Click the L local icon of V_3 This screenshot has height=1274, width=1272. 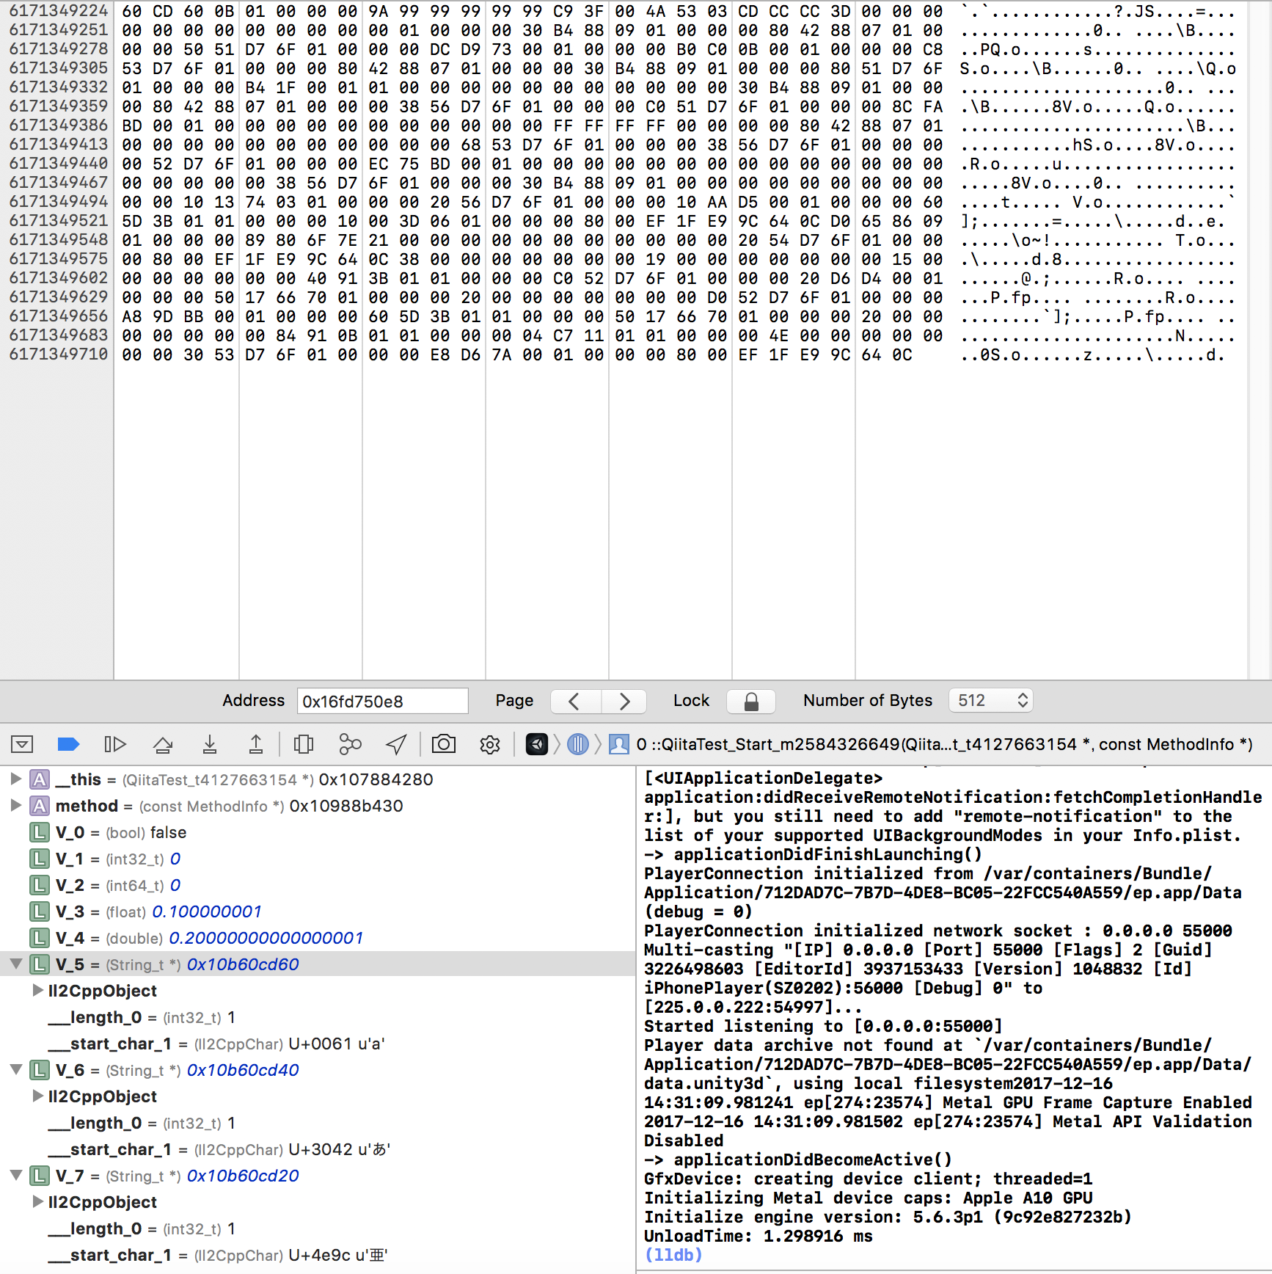pyautogui.click(x=40, y=911)
